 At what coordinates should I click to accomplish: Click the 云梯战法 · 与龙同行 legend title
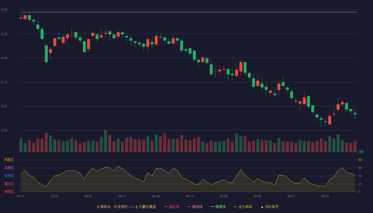click(112, 207)
